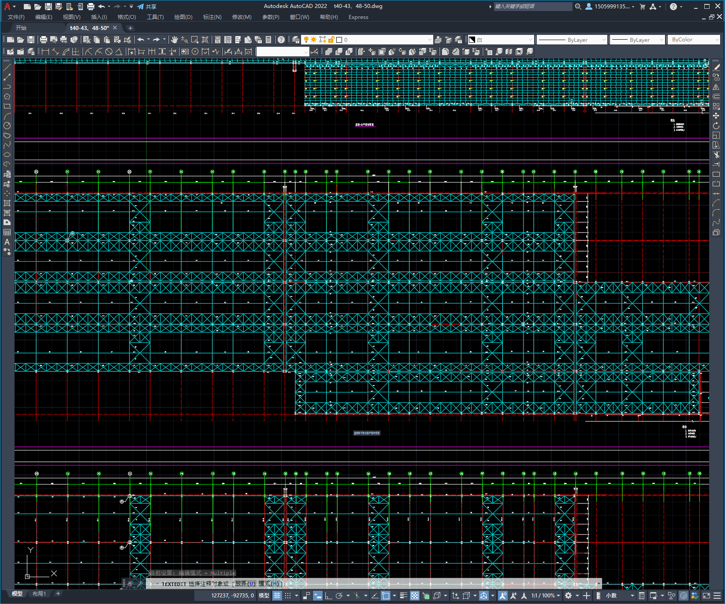725x604 pixels.
Task: Click the Plot printer icon in the toolbar
Action: pos(44,40)
